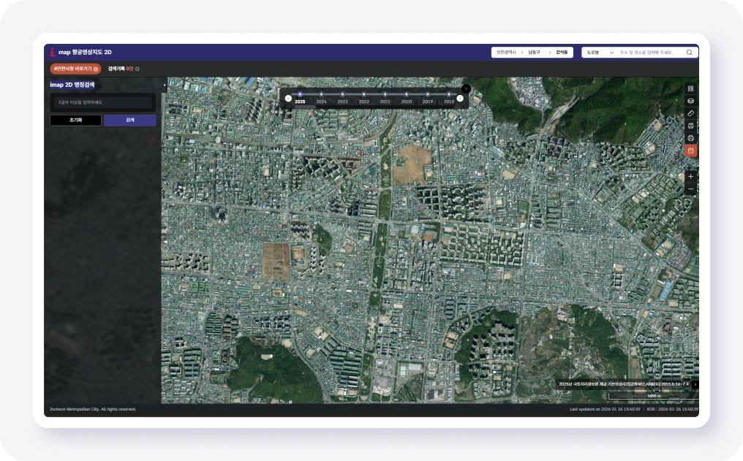Expand the image attribution arrow at bottom right
Image resolution: width=743 pixels, height=461 pixels.
[695, 384]
